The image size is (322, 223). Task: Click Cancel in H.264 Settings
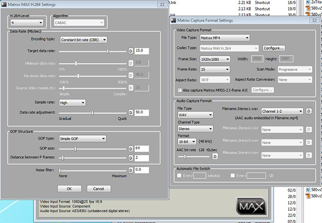[x=99, y=189]
